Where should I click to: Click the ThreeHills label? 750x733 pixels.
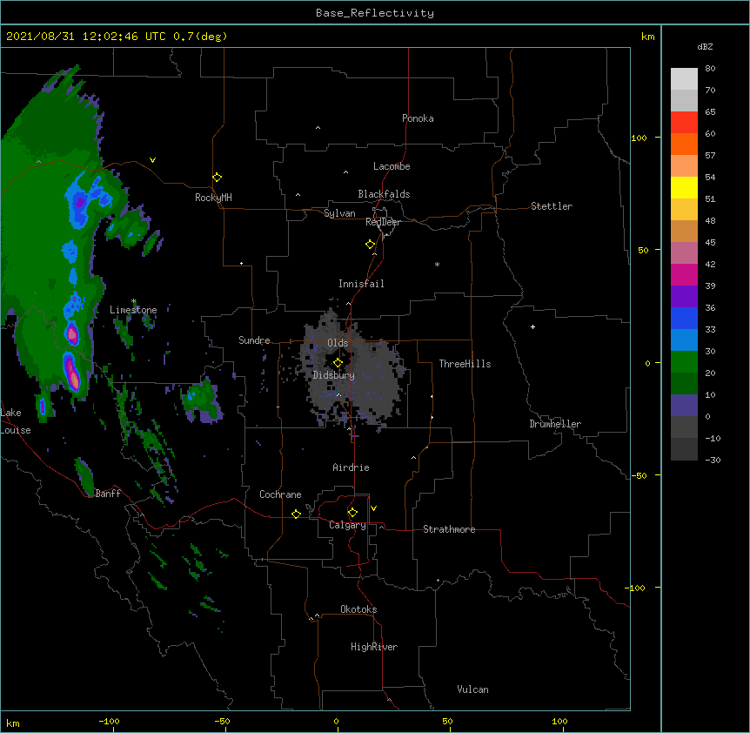point(465,364)
